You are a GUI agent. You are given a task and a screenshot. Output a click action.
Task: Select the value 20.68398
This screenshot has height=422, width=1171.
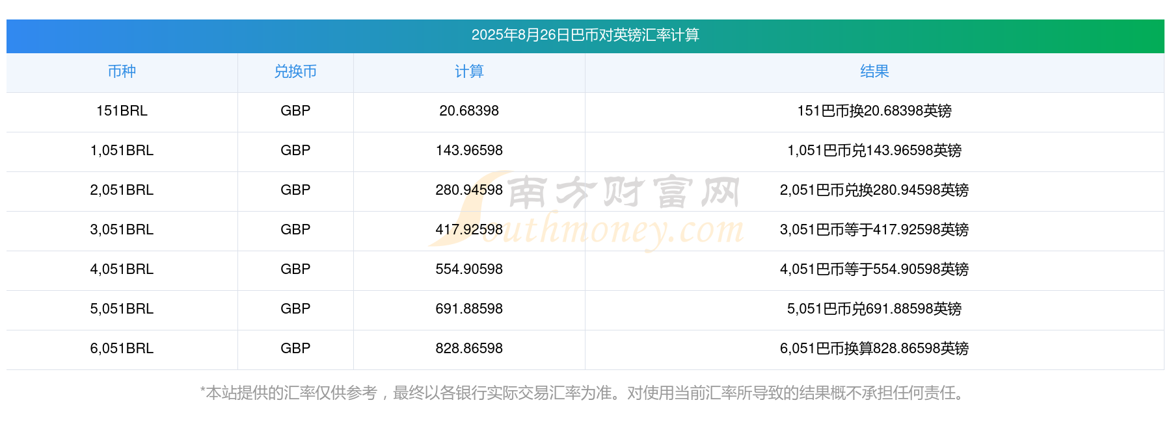[469, 111]
